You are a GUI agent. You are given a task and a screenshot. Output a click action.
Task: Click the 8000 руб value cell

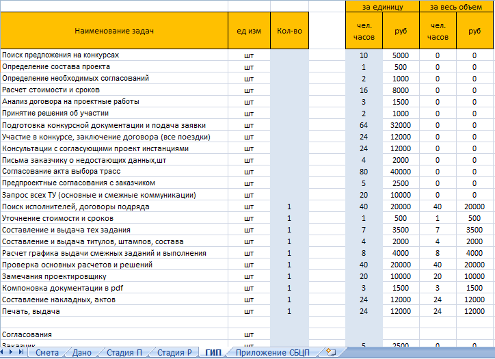point(401,90)
